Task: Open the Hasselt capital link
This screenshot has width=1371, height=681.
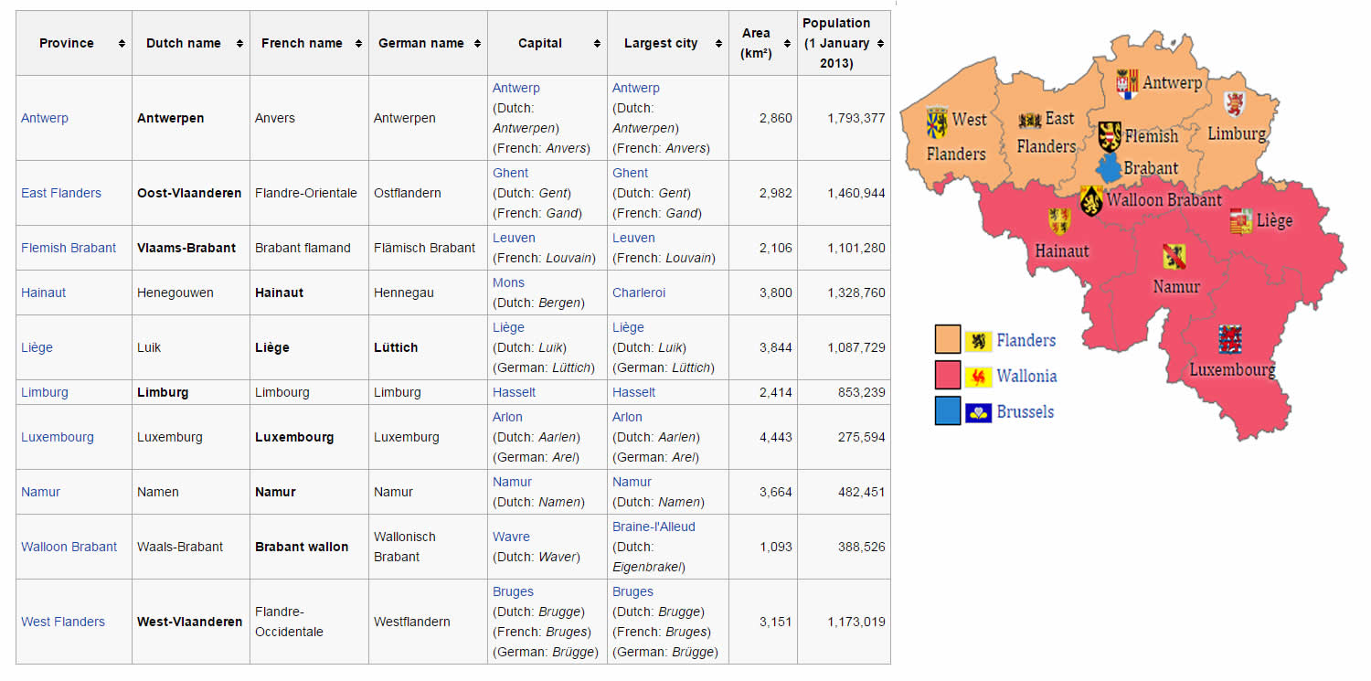Action: (514, 392)
